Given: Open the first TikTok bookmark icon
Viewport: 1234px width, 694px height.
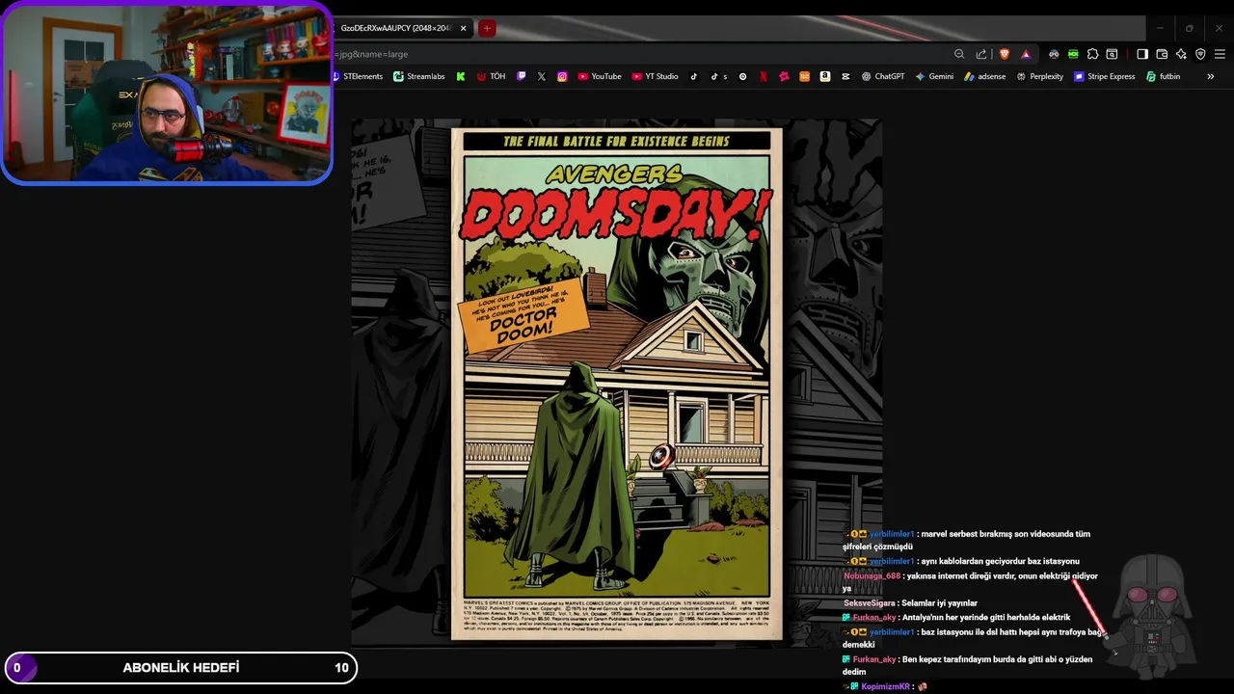Looking at the screenshot, I should tap(693, 76).
